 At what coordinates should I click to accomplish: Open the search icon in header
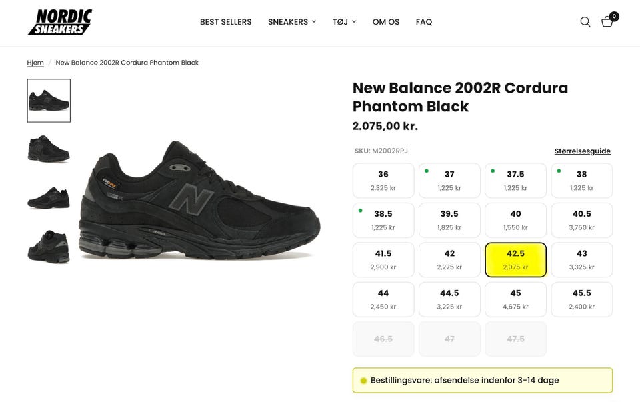[x=585, y=22]
